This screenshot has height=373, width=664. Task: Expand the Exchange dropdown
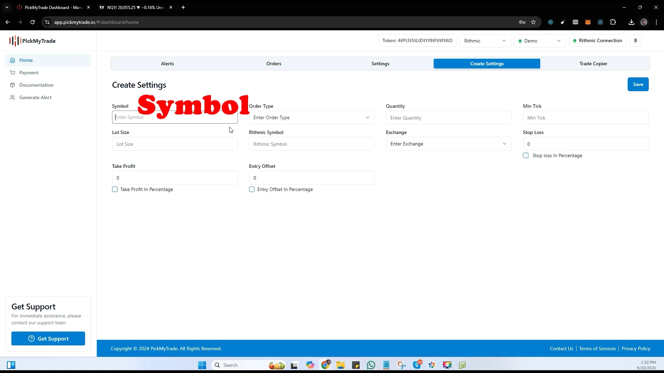[x=449, y=144]
